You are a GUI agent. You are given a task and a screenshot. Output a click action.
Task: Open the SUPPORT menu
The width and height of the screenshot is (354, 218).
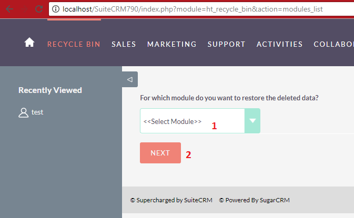pos(226,44)
